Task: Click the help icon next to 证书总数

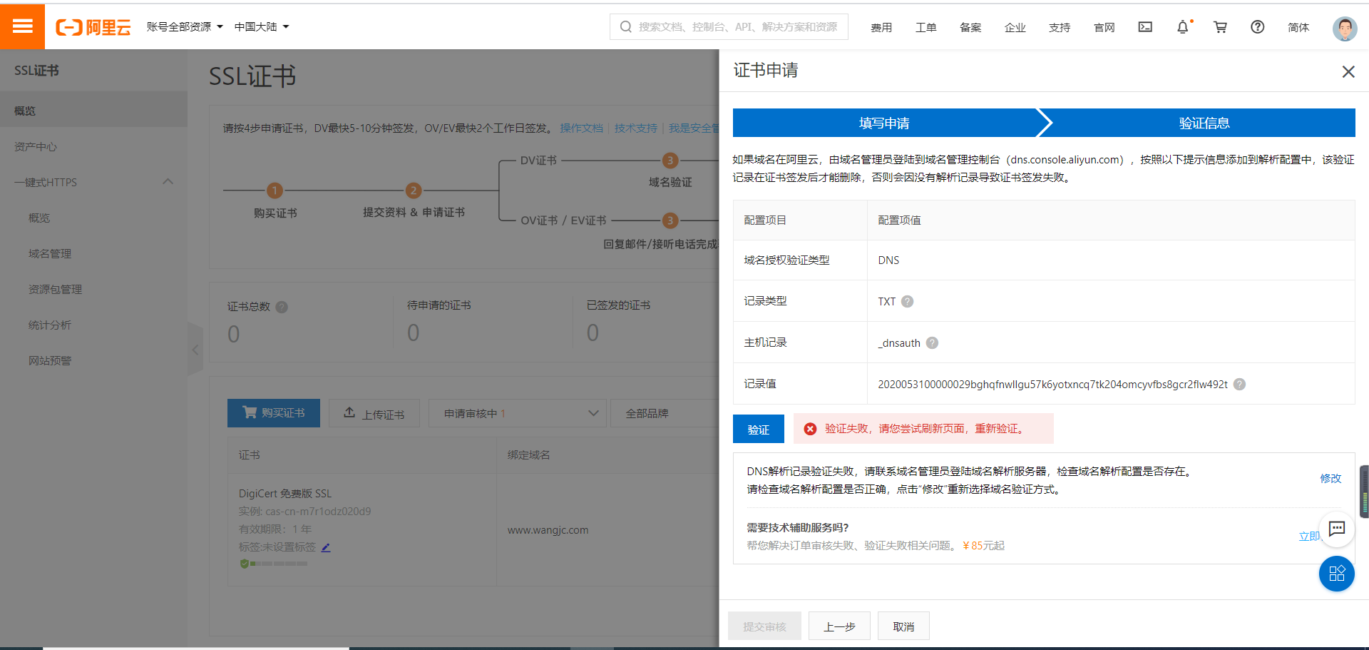Action: 282,307
